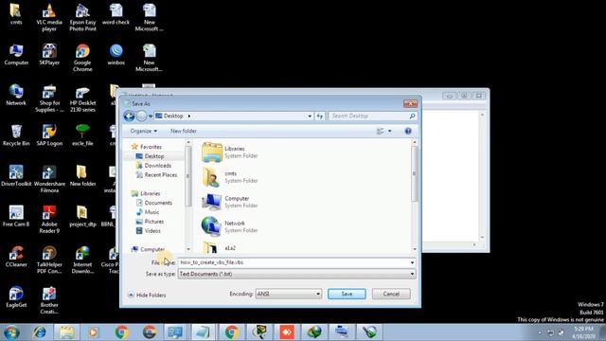The width and height of the screenshot is (606, 341).
Task: Open recent locations dropdown beside Forward arrow
Action: tap(151, 116)
